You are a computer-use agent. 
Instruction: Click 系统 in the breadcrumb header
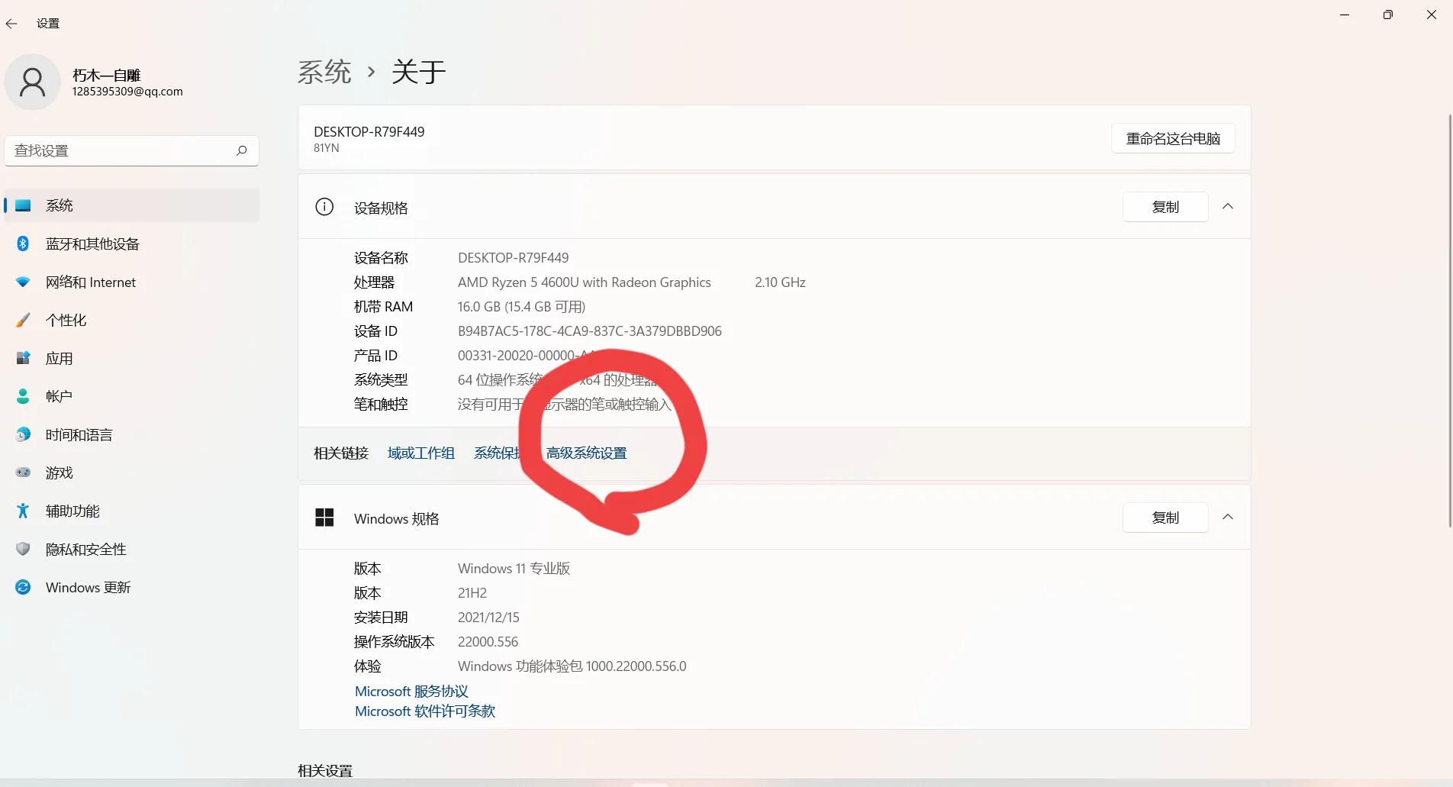(324, 71)
